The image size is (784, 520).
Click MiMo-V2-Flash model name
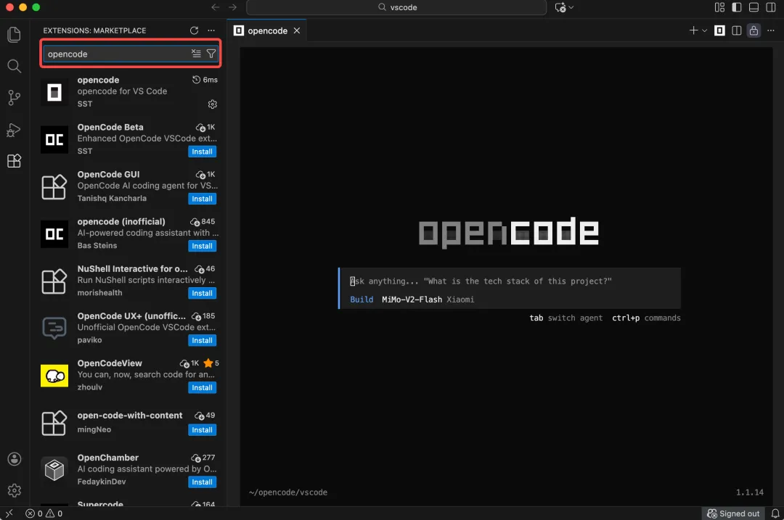click(412, 300)
